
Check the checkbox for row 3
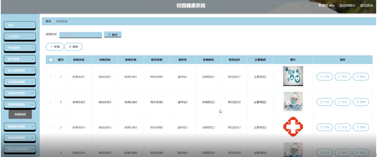(51, 127)
